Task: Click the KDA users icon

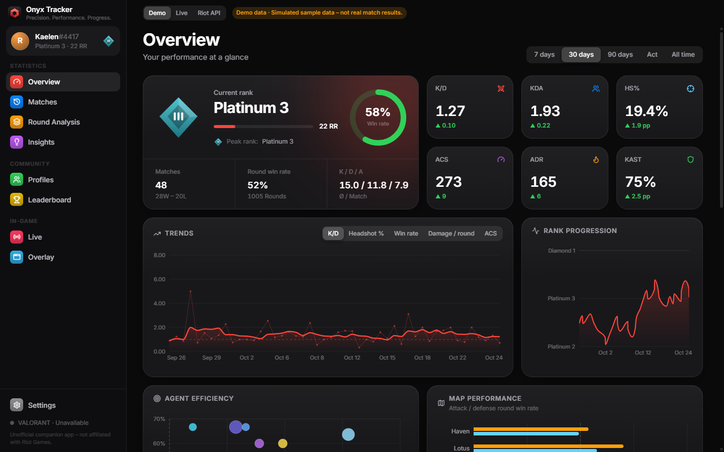Action: [x=596, y=88]
